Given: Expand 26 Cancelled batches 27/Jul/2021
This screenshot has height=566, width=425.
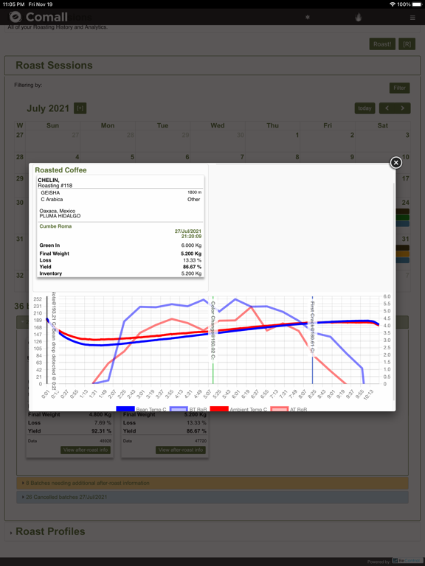Looking at the screenshot, I should pyautogui.click(x=212, y=497).
